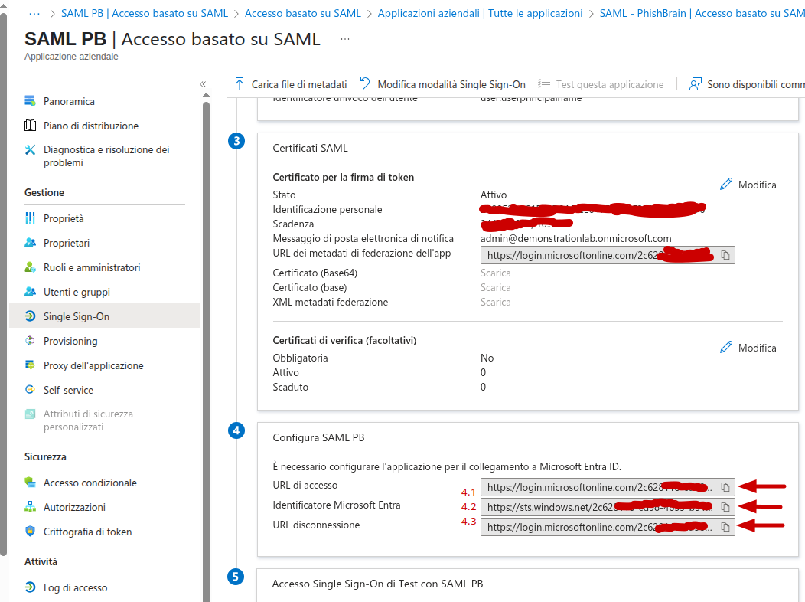Screen dimensions: 805x602
Task: Click the undo arrow of Modifica modalità Single Sign-On
Action: coord(365,83)
